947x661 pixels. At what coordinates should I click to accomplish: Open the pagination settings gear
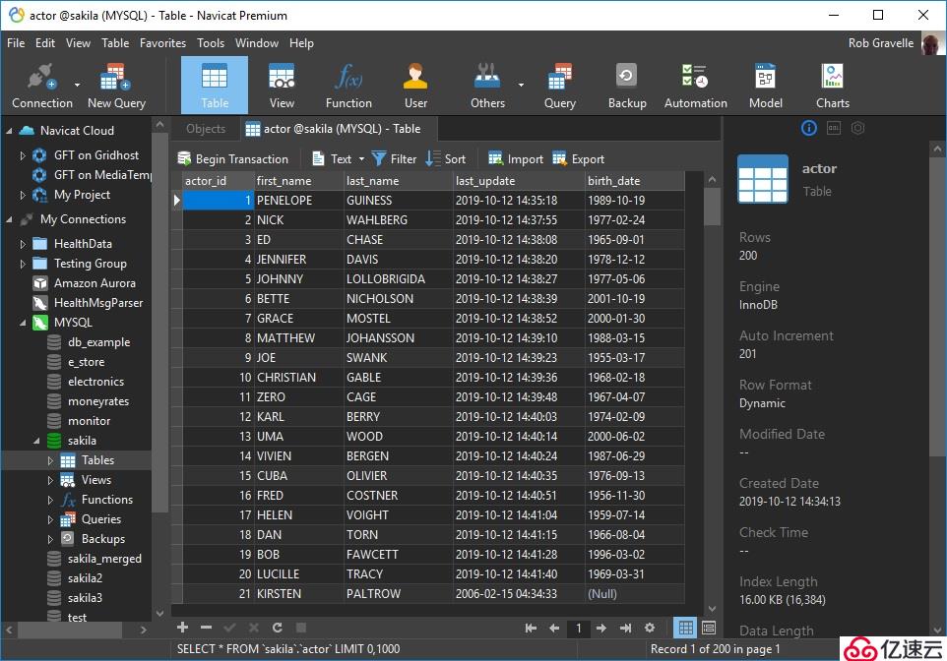coord(650,628)
